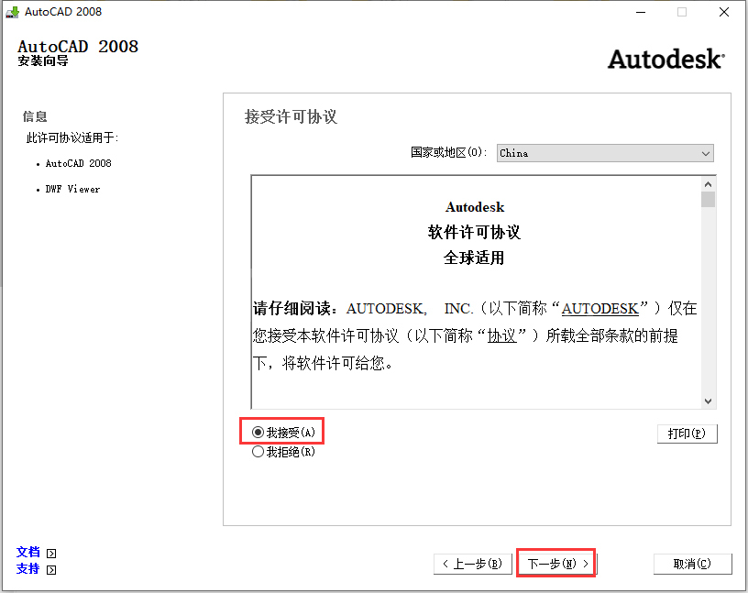748x593 pixels.
Task: Click the 信息 heading in left panel
Action: tap(35, 117)
